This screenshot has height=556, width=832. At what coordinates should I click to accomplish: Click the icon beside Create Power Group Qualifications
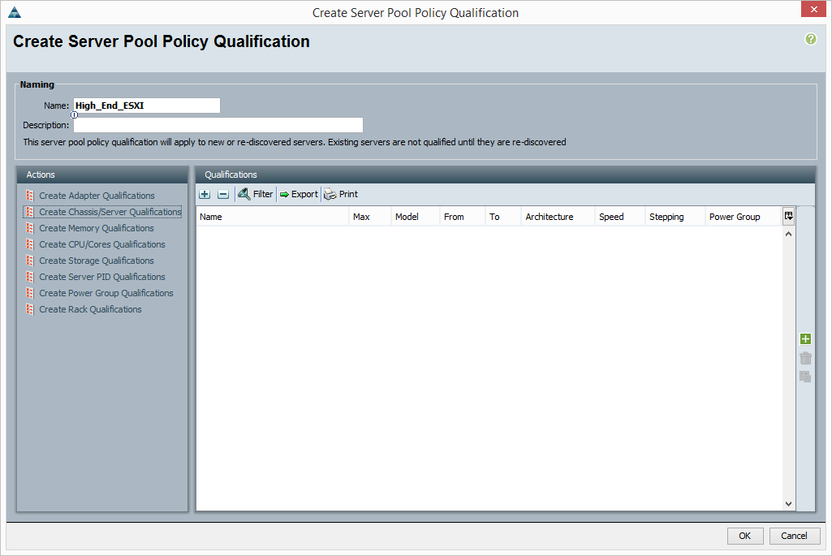(30, 293)
